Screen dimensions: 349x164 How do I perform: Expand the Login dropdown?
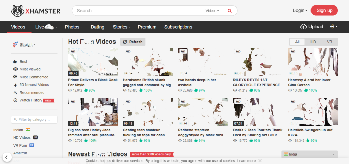300,11
